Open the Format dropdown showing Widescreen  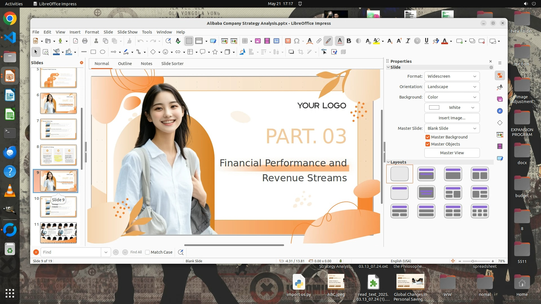point(452,76)
